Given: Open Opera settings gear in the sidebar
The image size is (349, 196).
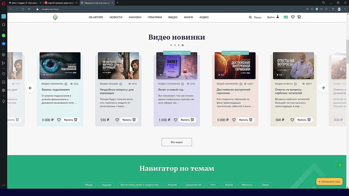Looking at the screenshot, I should (3, 90).
